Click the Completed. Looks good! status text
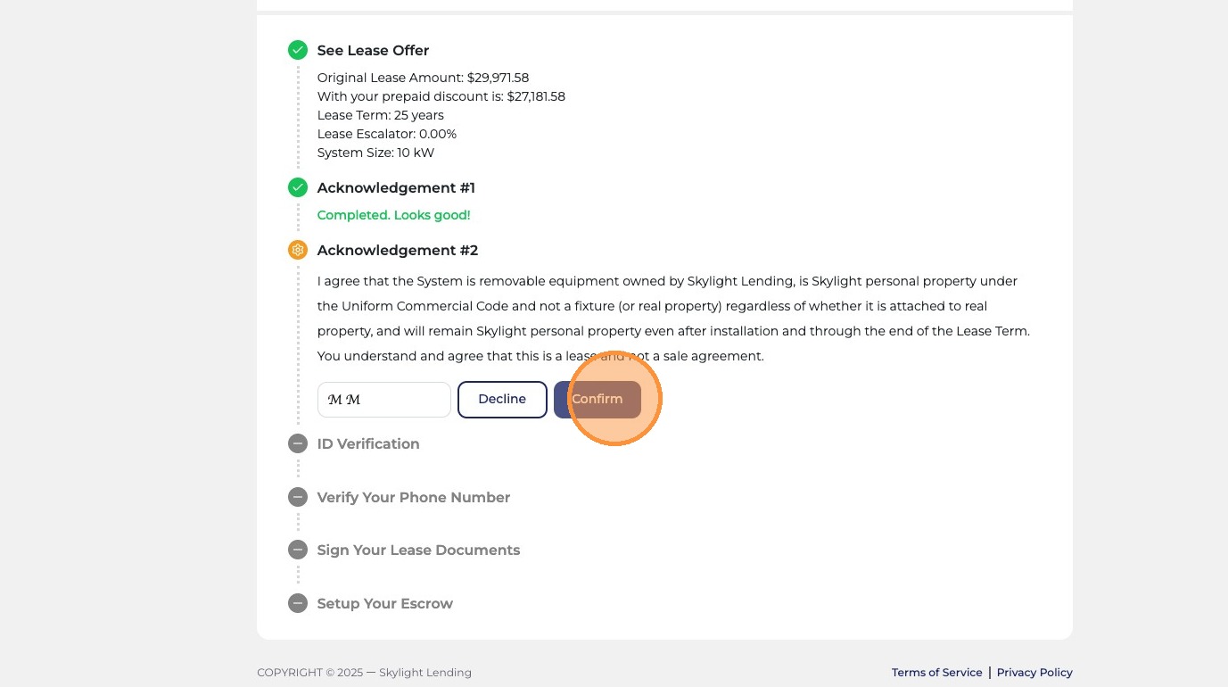The height and width of the screenshot is (687, 1228). pos(393,215)
